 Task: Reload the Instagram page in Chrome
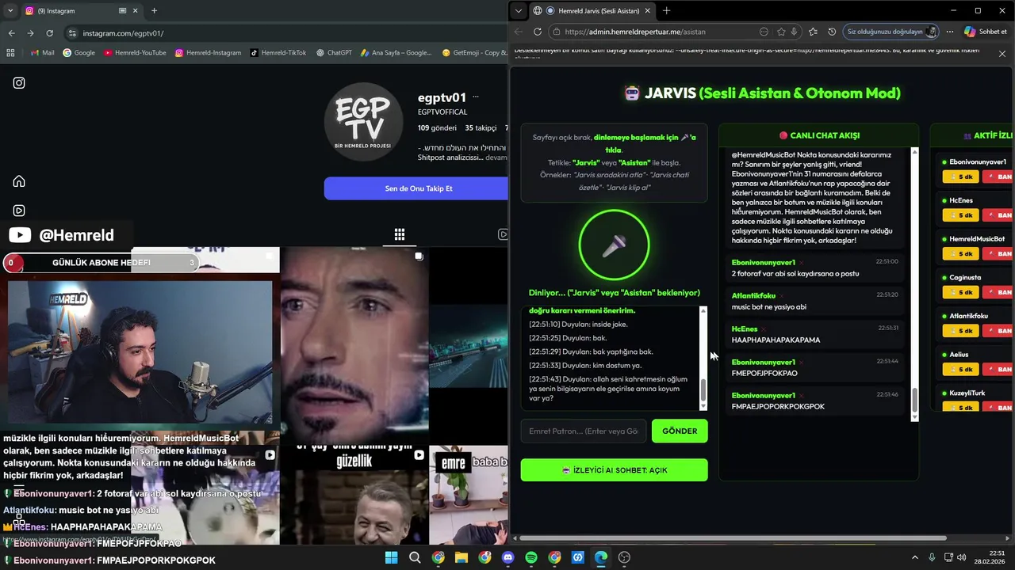[x=49, y=33]
